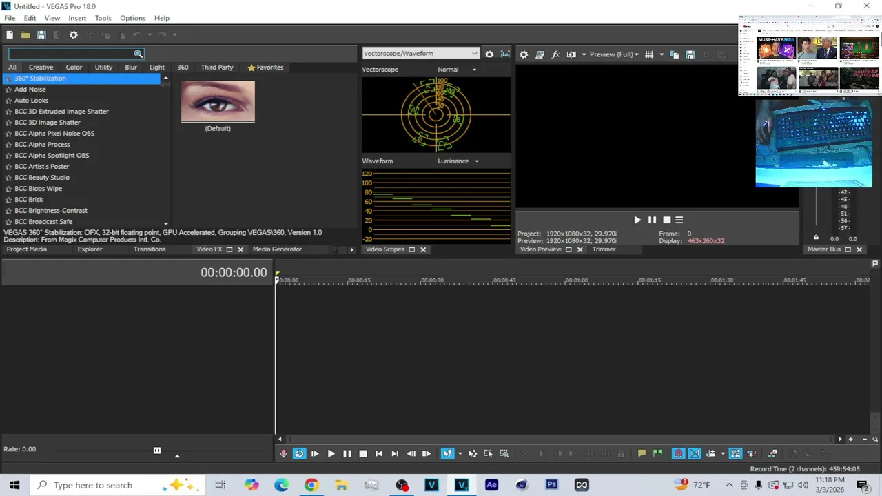The image size is (882, 496).
Task: Click Stop in Video Preview window
Action: pyautogui.click(x=666, y=220)
